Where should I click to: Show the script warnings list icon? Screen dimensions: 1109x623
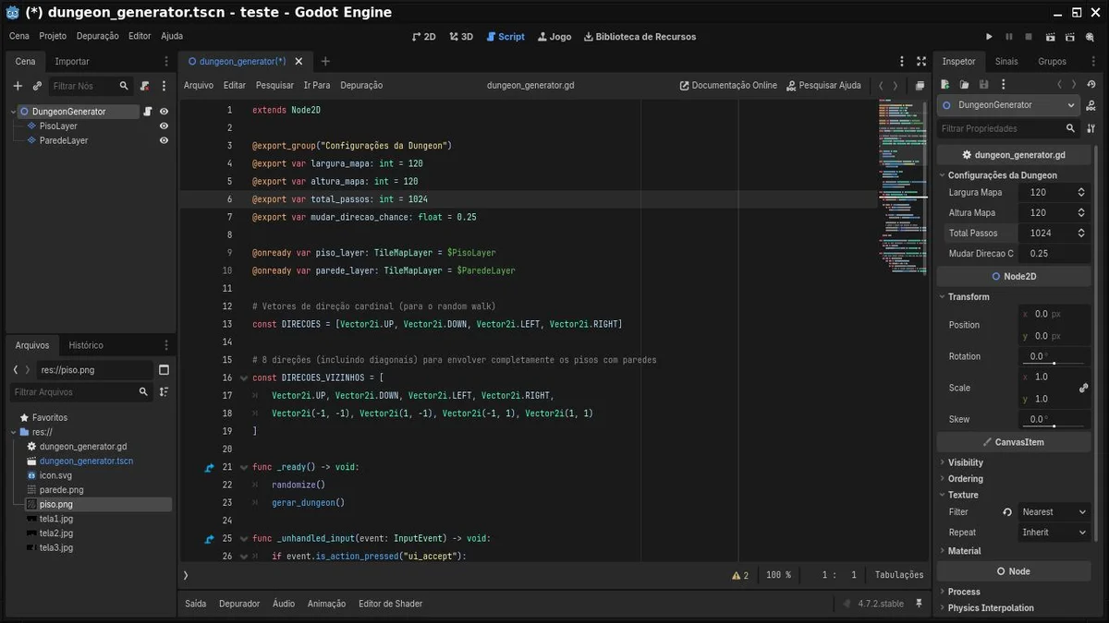point(740,575)
